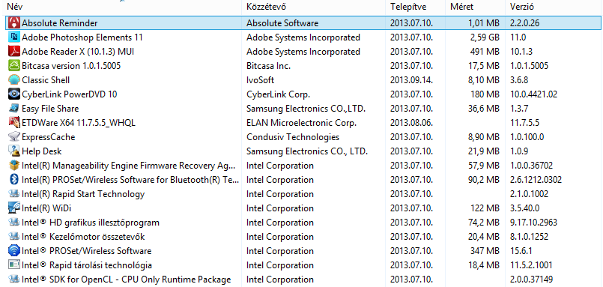603x287 pixels.
Task: Click version 2.6.1212.0302
Action: point(536,180)
